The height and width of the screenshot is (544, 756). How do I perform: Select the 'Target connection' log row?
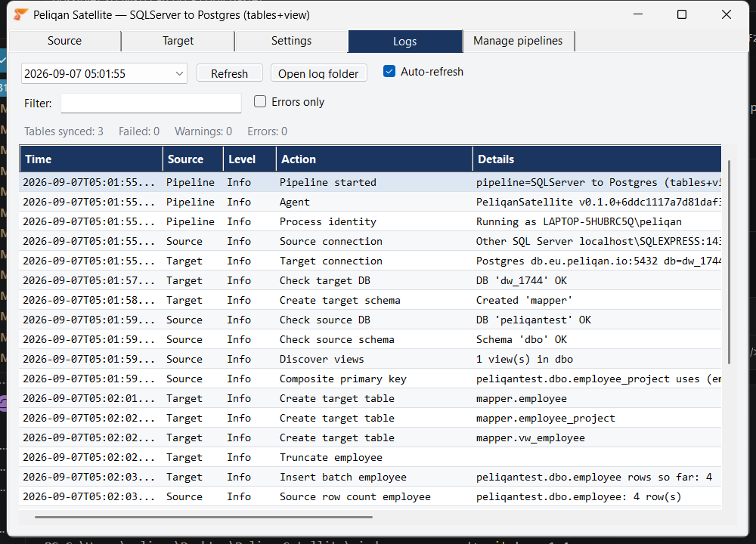[x=370, y=261]
